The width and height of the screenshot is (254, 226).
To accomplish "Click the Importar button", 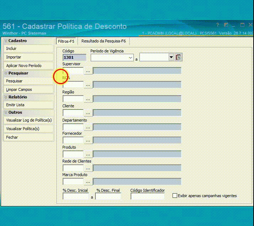I will pos(28,57).
